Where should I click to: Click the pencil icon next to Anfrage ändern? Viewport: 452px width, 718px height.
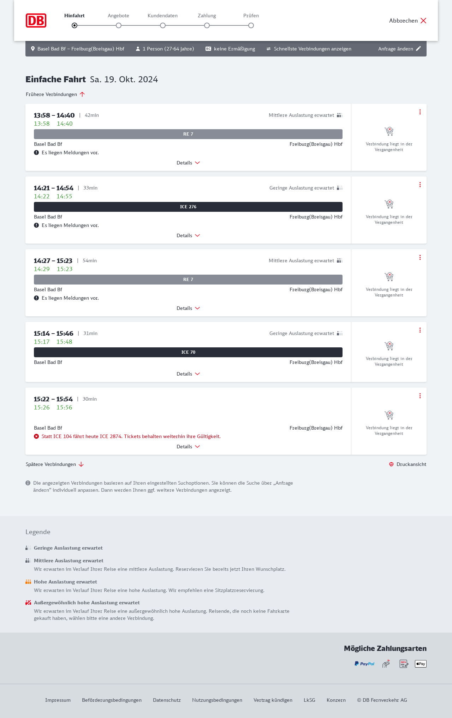(418, 49)
